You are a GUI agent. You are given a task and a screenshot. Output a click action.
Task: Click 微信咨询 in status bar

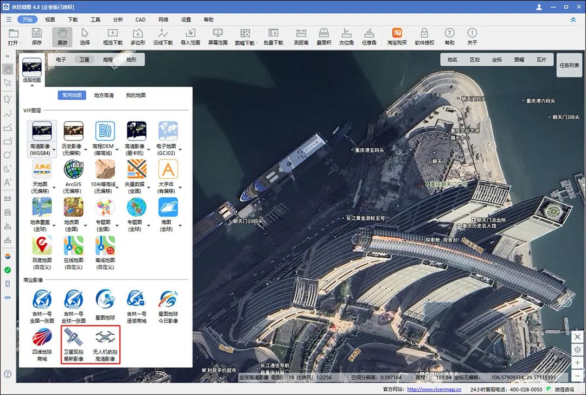coord(564,389)
